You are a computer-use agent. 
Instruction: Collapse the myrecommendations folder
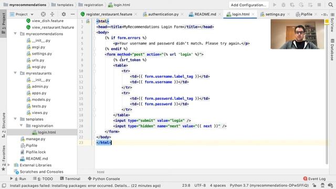[x=15, y=34]
